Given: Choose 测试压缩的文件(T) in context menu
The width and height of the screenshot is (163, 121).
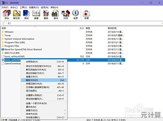Looking at the screenshot, I should [x=44, y=73].
